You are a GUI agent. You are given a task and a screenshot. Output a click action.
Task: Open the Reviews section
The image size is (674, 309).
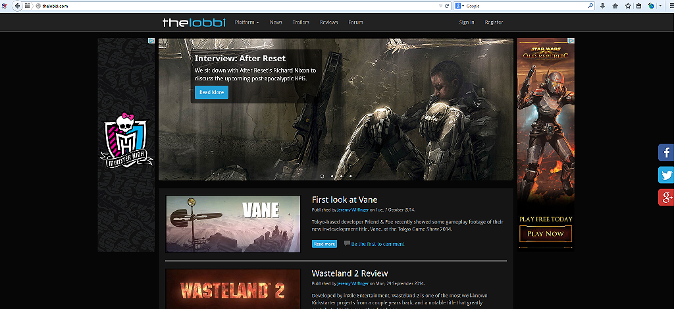tap(329, 22)
